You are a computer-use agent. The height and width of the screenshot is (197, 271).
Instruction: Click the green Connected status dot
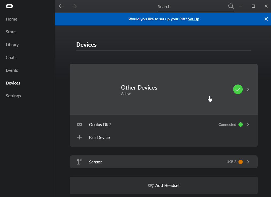241,124
